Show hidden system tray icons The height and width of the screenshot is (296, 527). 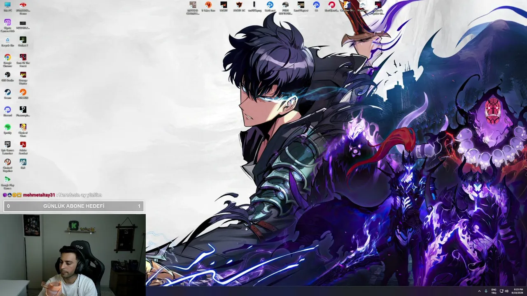tap(479, 291)
